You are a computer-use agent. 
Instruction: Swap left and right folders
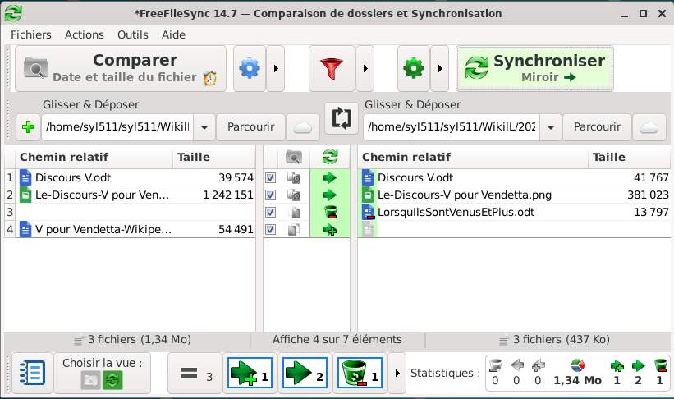pos(341,117)
